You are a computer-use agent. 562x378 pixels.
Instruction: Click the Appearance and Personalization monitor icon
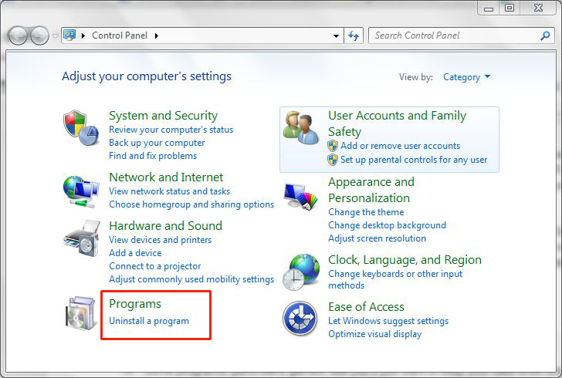click(x=301, y=197)
